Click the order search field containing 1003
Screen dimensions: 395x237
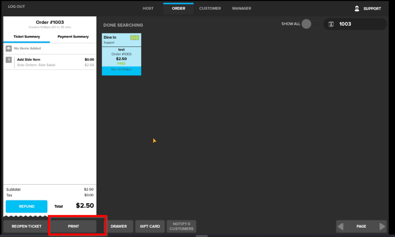click(359, 24)
